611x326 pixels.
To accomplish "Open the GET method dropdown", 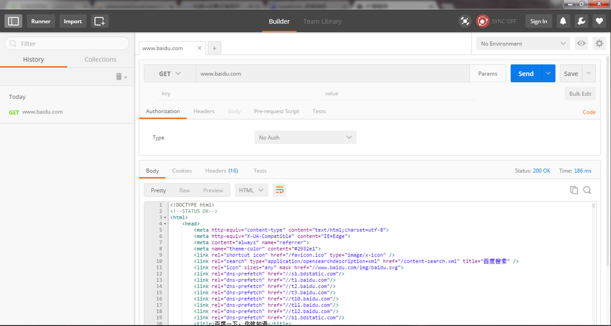I will coord(170,73).
